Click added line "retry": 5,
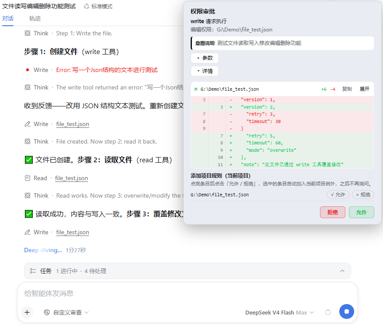This screenshot has height=325, width=383. [282, 136]
